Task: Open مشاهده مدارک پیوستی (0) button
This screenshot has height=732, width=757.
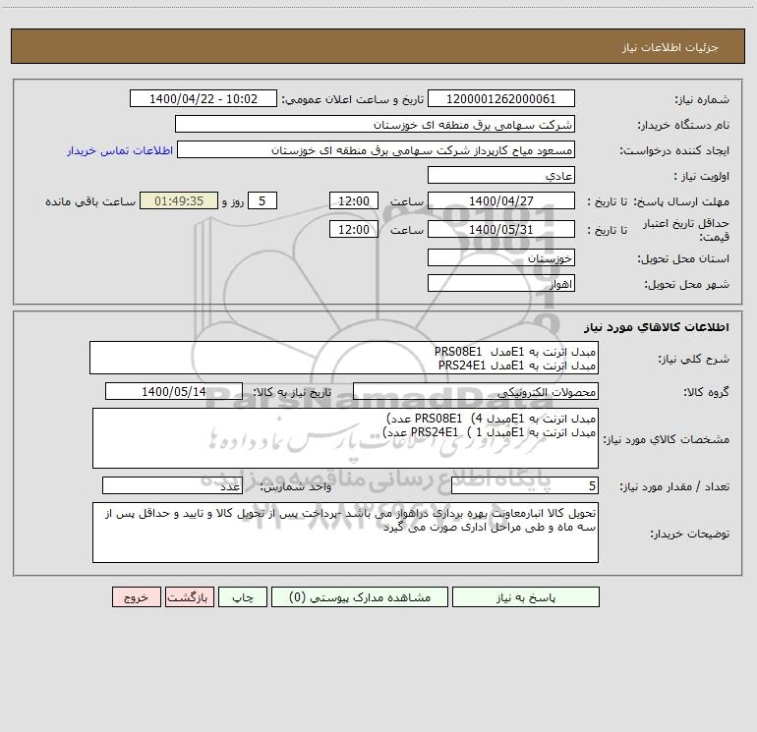Action: click(360, 596)
